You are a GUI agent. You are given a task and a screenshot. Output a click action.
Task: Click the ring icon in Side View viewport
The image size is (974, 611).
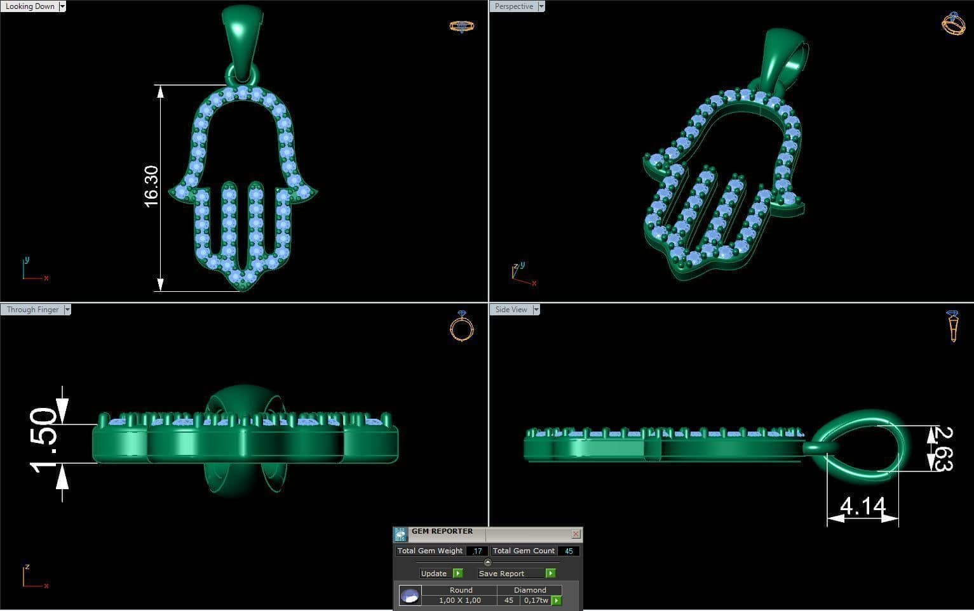952,326
